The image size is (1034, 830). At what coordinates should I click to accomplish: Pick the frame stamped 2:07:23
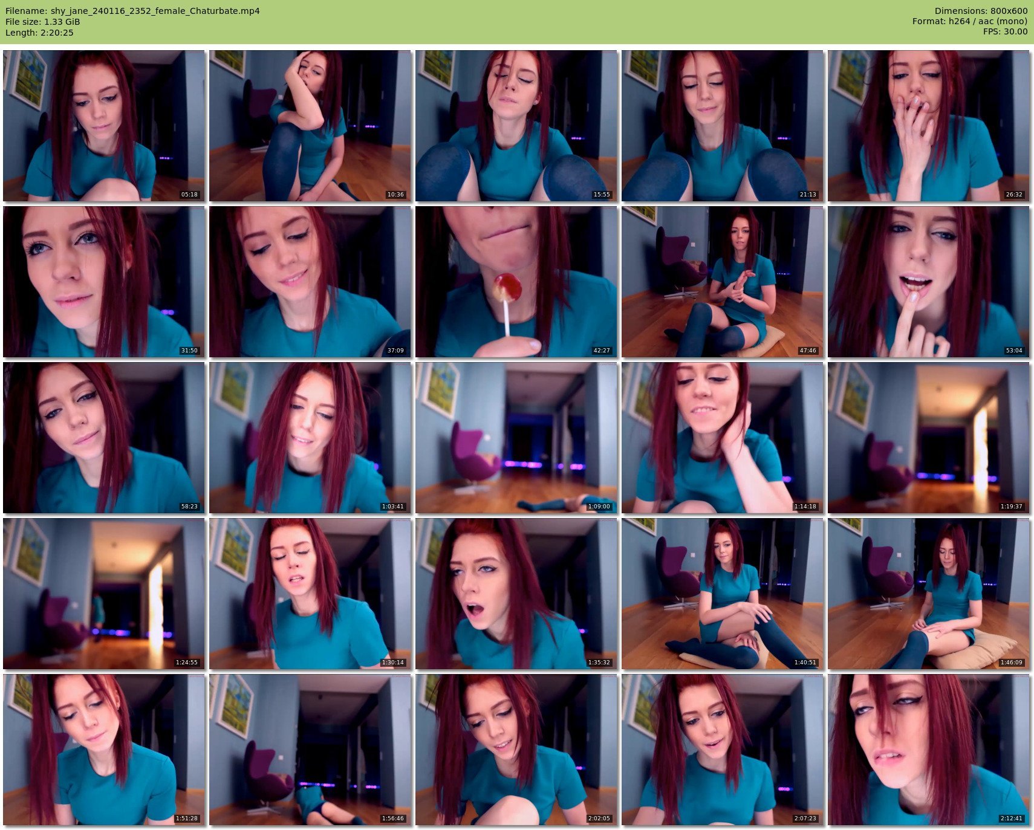pos(723,749)
